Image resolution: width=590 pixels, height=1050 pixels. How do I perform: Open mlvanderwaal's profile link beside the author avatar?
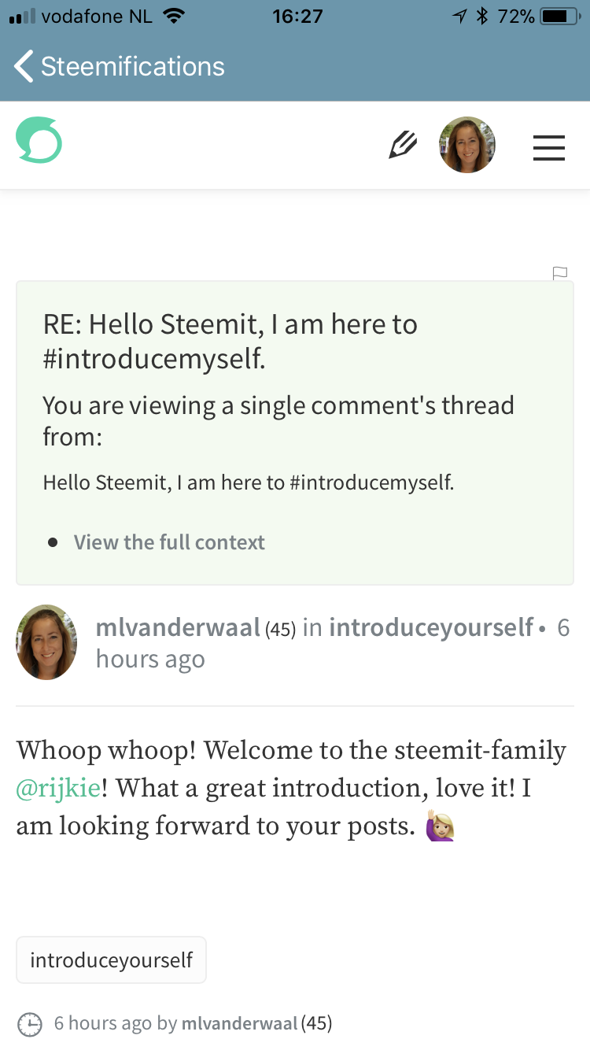pos(178,627)
